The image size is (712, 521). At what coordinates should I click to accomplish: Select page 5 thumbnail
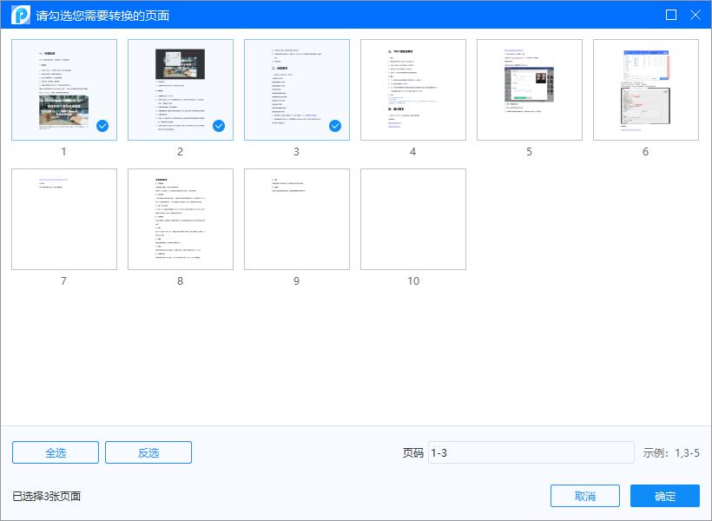point(530,90)
